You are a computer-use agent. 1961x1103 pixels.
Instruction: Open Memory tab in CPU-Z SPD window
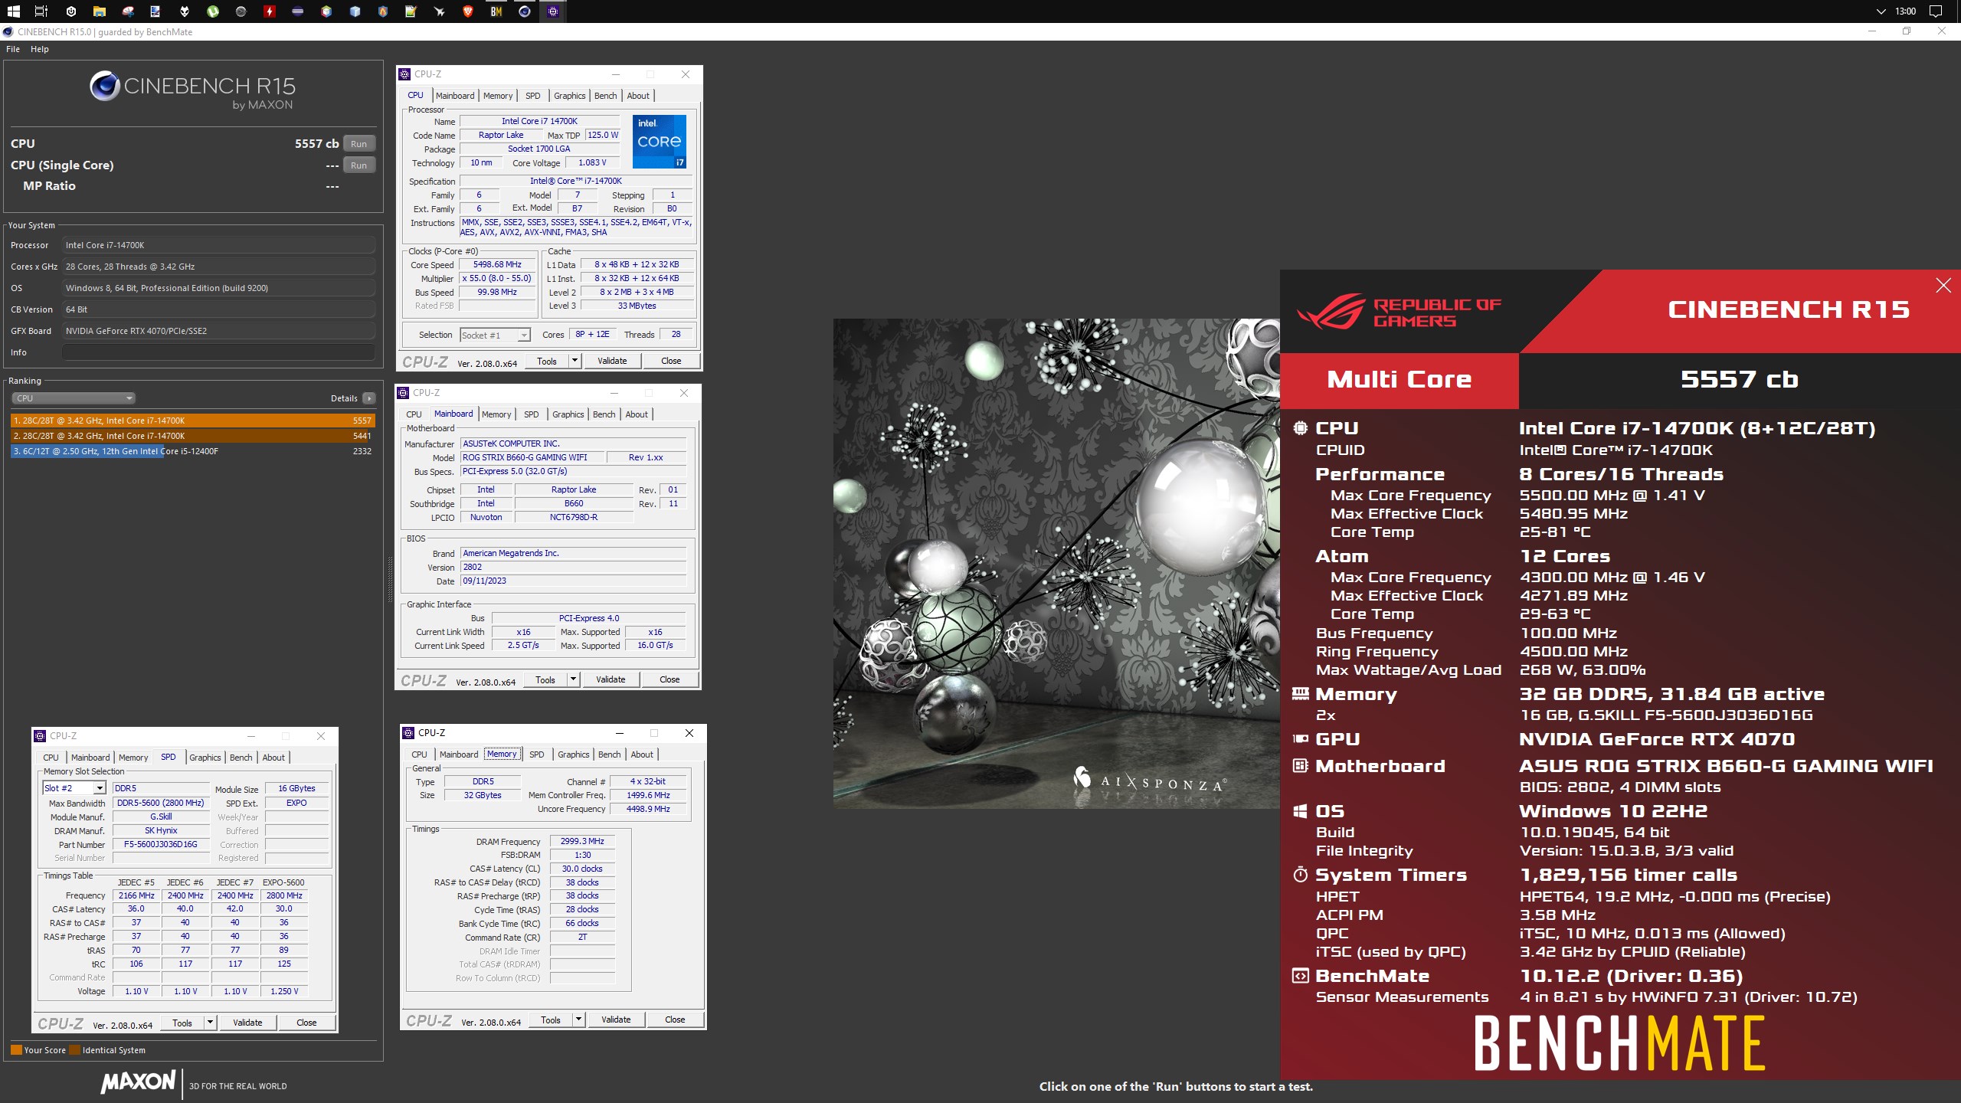pyautogui.click(x=133, y=758)
